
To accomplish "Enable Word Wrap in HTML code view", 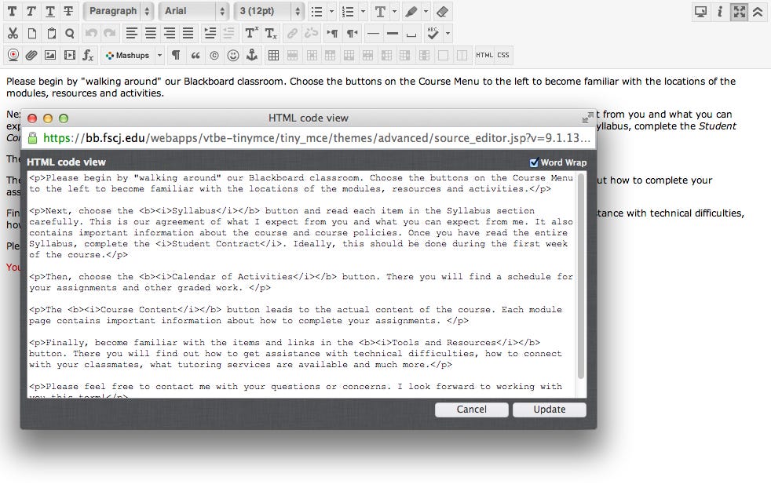I will pyautogui.click(x=536, y=162).
